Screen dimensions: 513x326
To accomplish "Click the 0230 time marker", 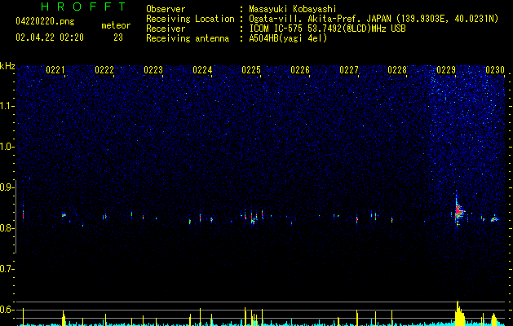I will pos(495,70).
